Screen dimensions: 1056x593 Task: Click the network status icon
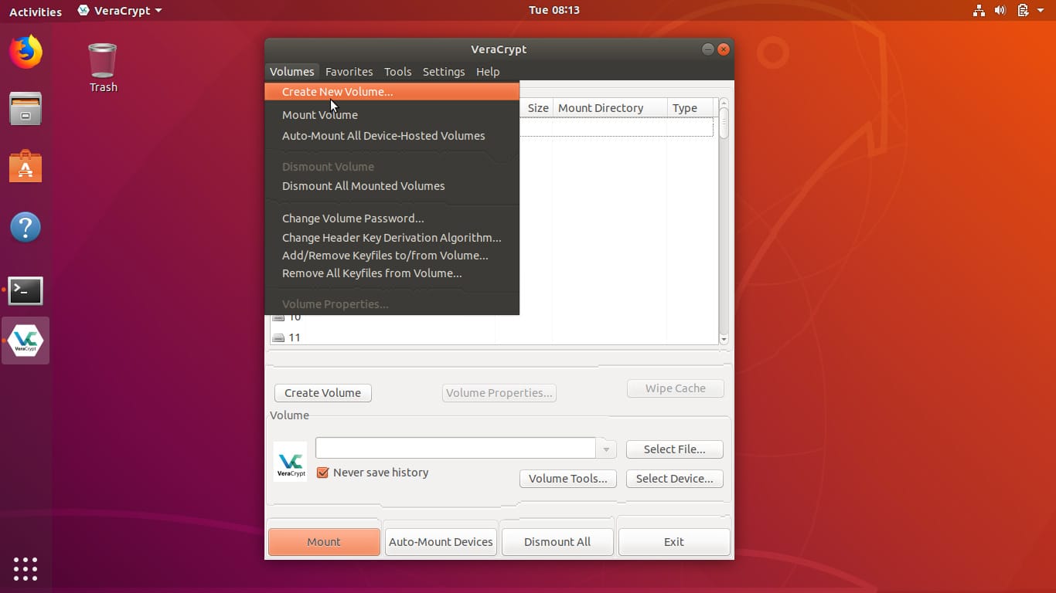979,11
